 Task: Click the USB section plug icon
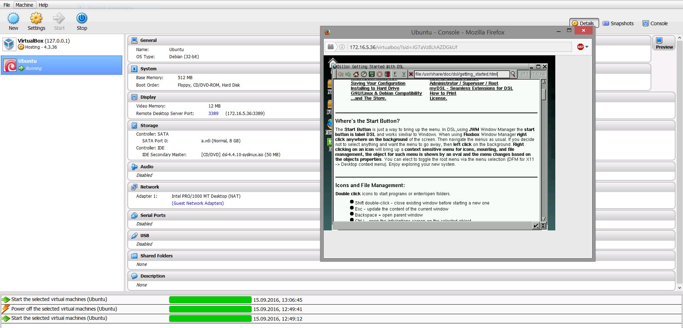(x=134, y=235)
